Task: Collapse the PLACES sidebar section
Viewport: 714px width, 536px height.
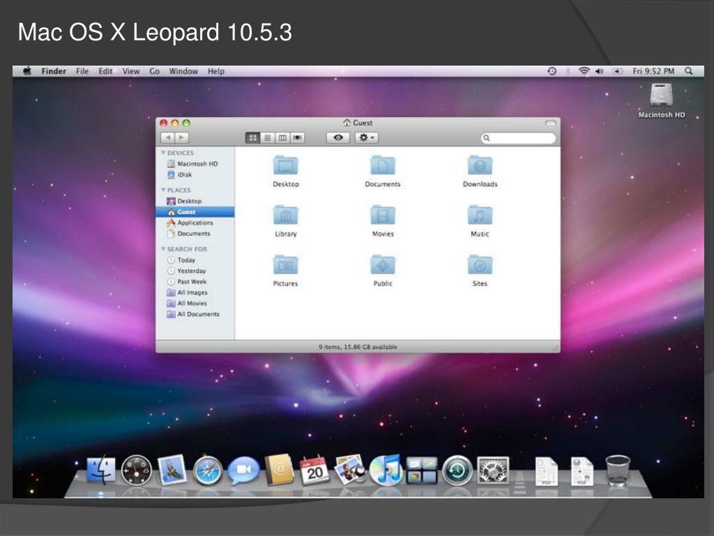Action: (x=163, y=190)
